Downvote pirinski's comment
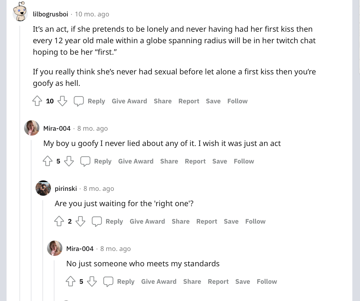Viewport: 360px width, 301px height. coord(80,221)
